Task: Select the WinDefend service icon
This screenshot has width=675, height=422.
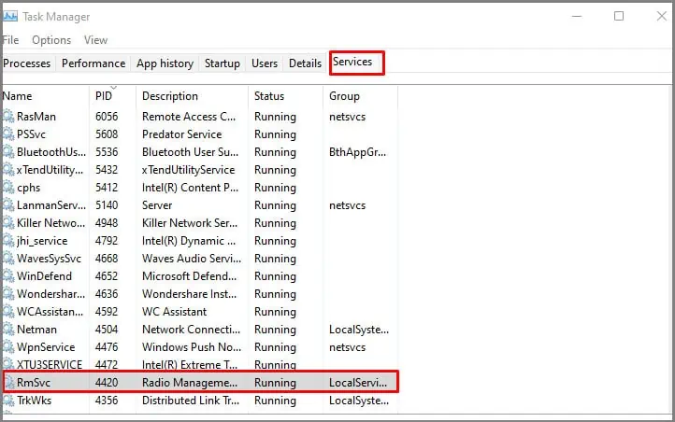Action: [8, 276]
